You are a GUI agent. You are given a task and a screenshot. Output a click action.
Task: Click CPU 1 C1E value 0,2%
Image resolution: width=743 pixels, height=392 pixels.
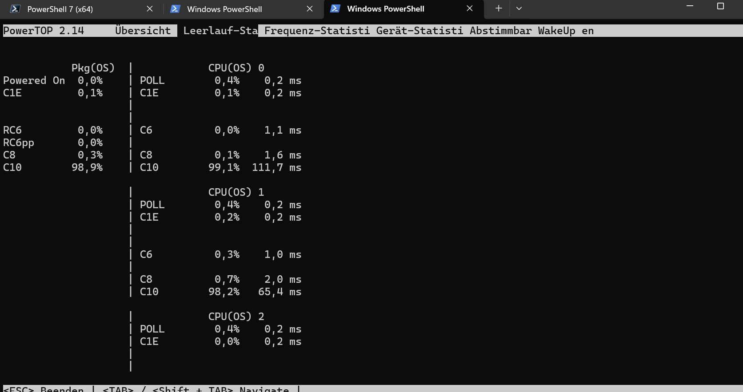(x=227, y=217)
